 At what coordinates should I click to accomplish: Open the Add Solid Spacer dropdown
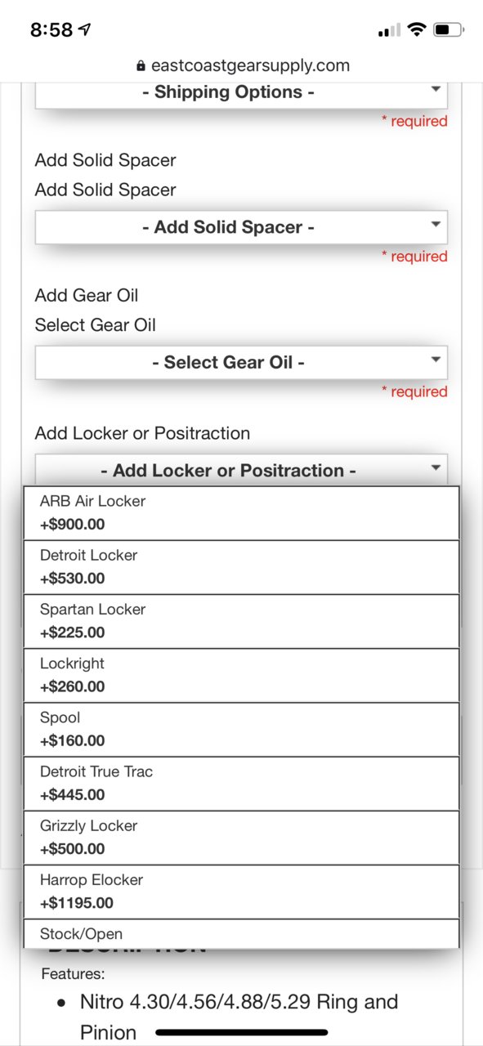(x=241, y=227)
